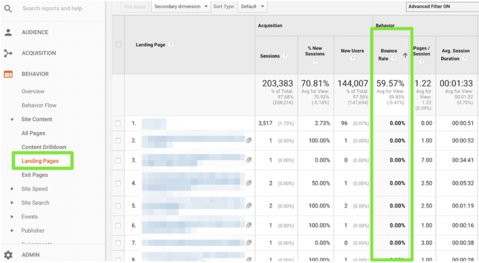Click the Plot Rows button

click(134, 7)
